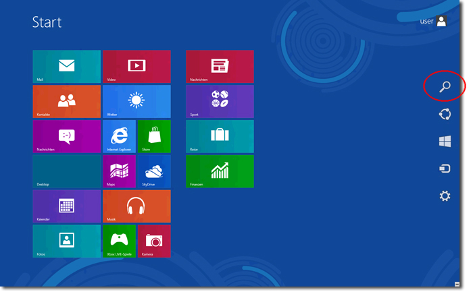Screen dimensions: 473x300
Task: Open the Maps tile
Action: [x=119, y=171]
